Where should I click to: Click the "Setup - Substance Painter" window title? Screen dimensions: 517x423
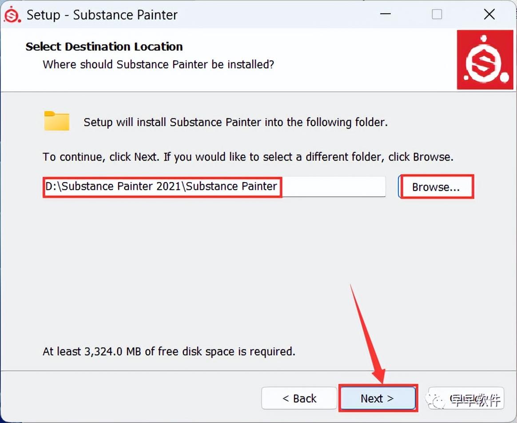102,15
